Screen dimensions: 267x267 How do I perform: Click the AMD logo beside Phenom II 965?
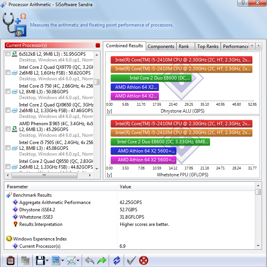pos(15,129)
